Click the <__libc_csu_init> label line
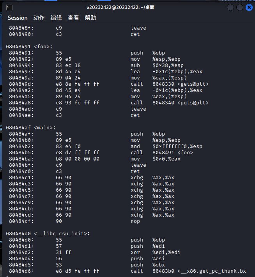The image size is (255, 277). point(48,233)
